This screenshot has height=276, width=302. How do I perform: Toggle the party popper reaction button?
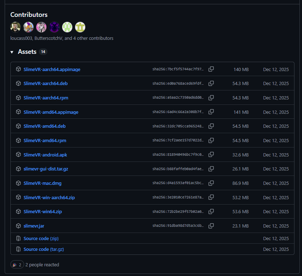17,265
